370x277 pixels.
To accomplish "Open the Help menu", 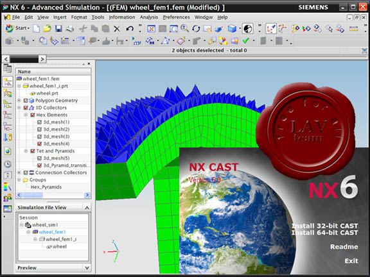I will (x=222, y=17).
